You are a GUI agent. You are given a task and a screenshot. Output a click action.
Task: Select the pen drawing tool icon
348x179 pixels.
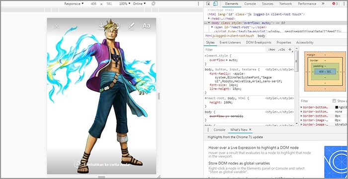131,26
